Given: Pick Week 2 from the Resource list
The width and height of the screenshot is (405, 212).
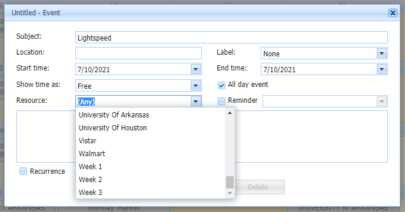Looking at the screenshot, I should pos(151,179).
